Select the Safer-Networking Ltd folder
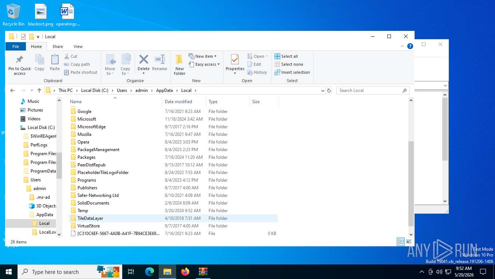This screenshot has width=495, height=279. (173, 195)
